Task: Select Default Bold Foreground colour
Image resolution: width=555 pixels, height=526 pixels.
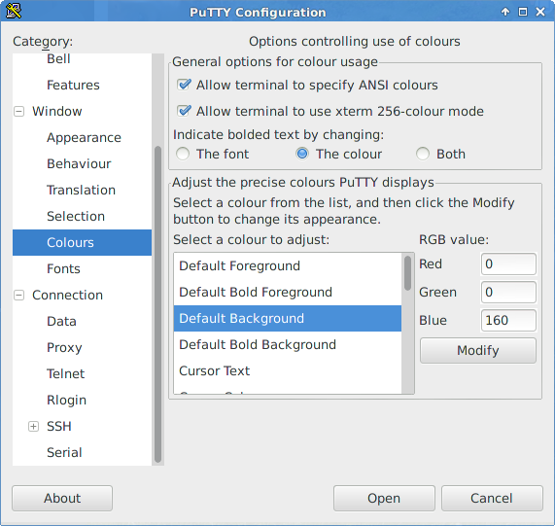Action: tap(288, 292)
